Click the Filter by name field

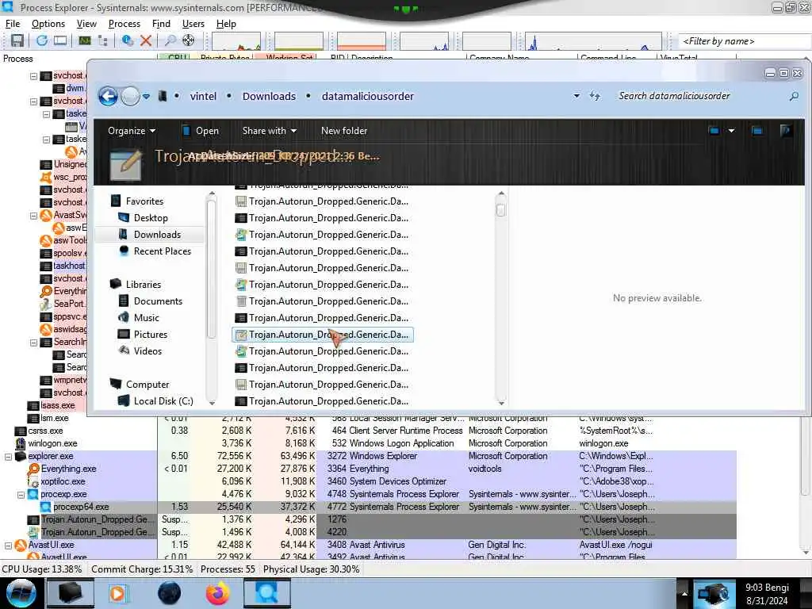pyautogui.click(x=744, y=41)
